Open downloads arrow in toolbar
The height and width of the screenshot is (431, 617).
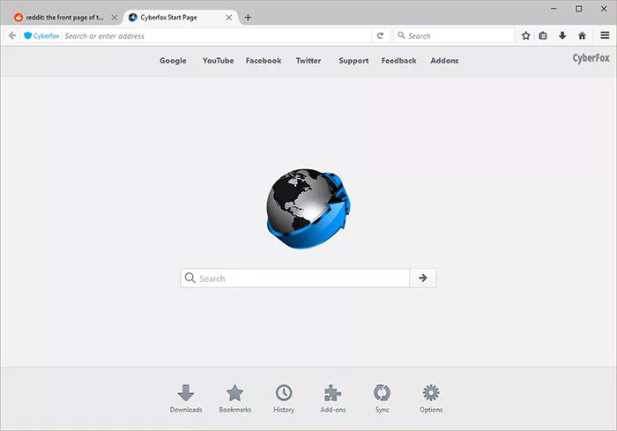coord(562,36)
